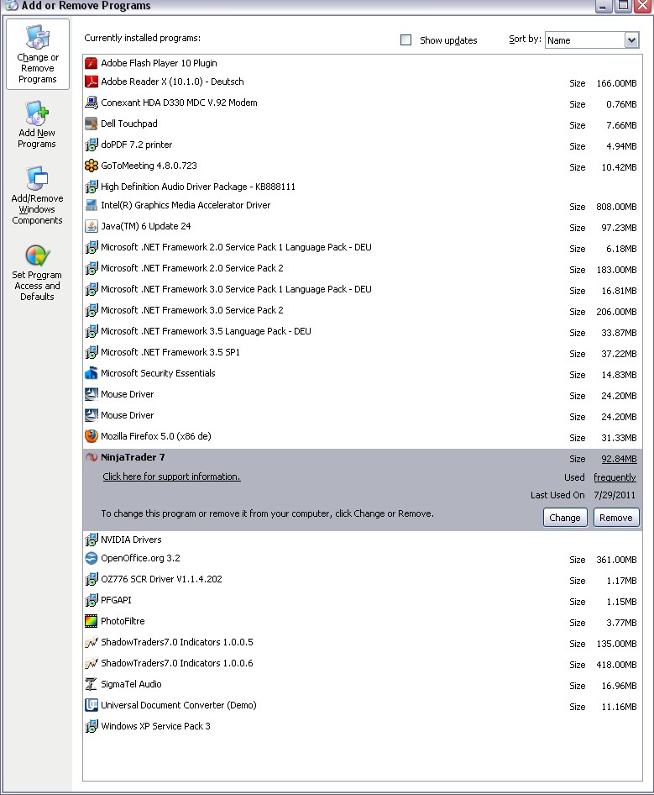Open Add/Remove Windows Components

point(37,196)
